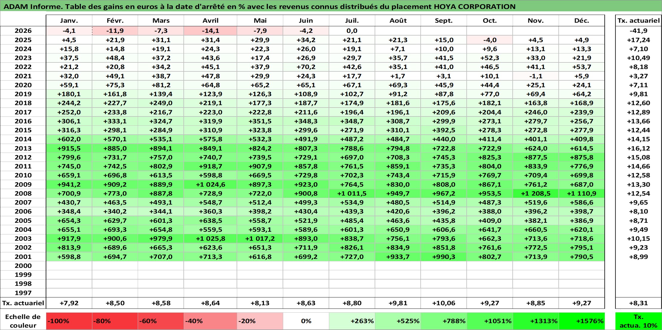Select the +1576% bright green swatch
Image resolution: width=662 pixels, height=330 pixels.
tap(582, 321)
